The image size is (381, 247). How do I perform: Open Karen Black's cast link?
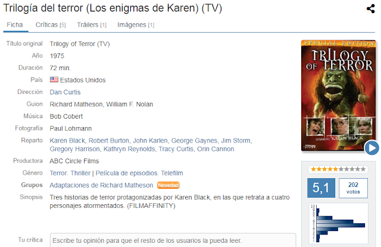point(67,141)
